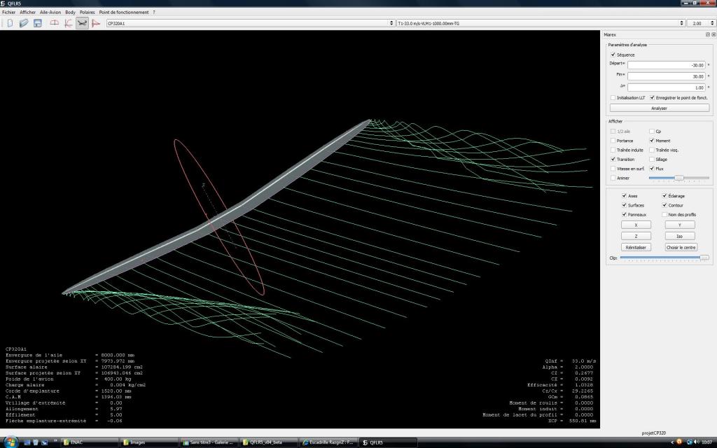Click the New project toolbar icon
The image size is (717, 448).
pyautogui.click(x=10, y=23)
